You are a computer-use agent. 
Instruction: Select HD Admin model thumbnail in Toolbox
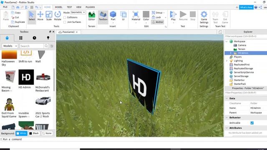(x=26, y=77)
